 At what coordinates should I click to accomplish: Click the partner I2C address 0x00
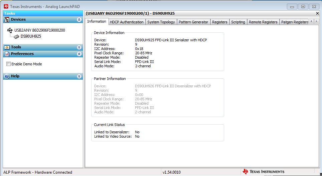pyautogui.click(x=139, y=95)
